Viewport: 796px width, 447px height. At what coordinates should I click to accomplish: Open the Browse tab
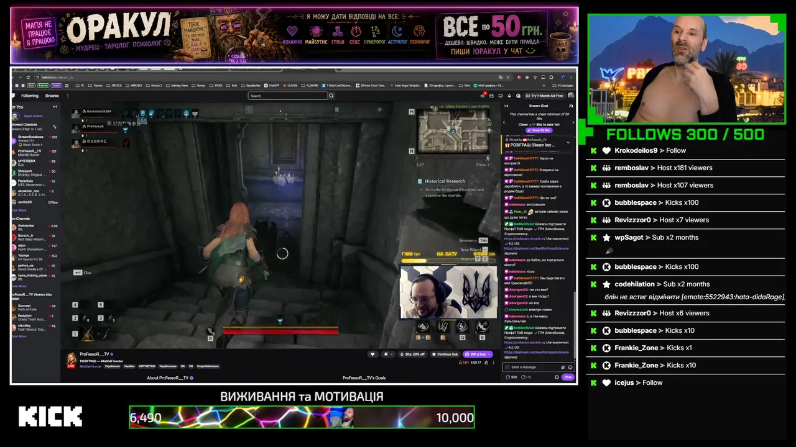(52, 96)
